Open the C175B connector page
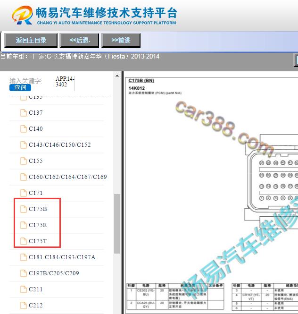298x314 pixels. (x=38, y=209)
